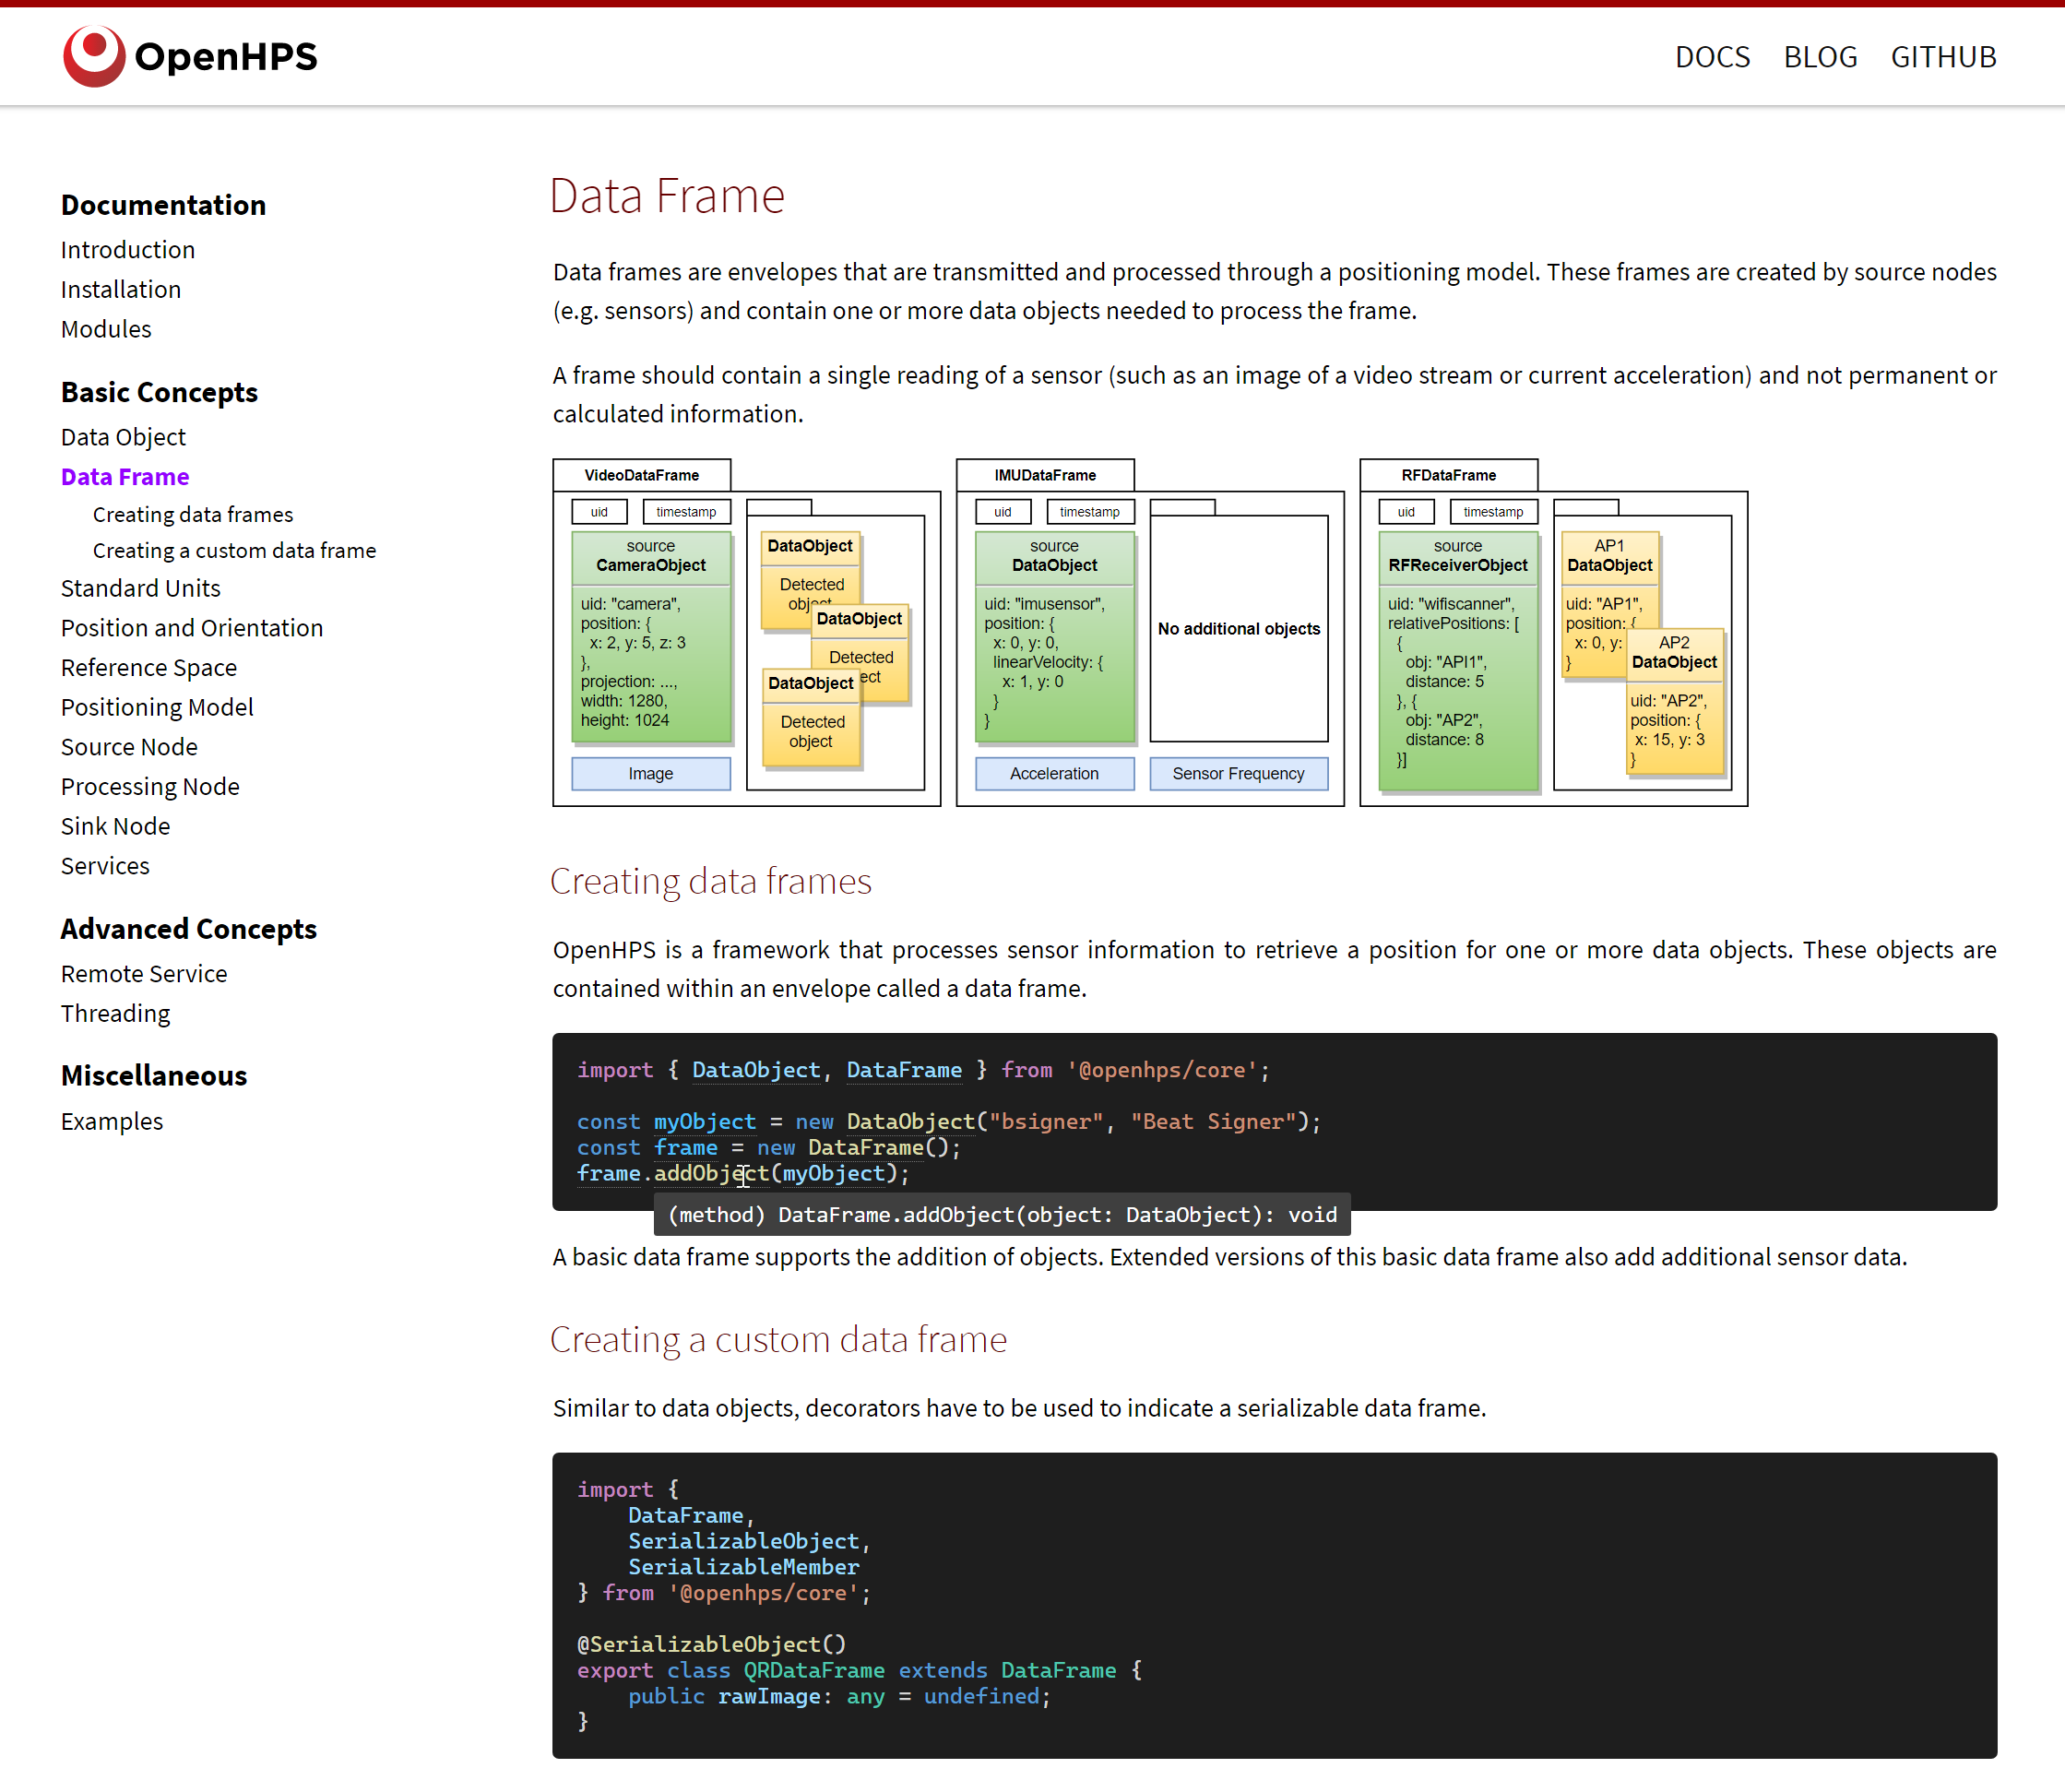
Task: Open Services page
Action: coord(105,866)
